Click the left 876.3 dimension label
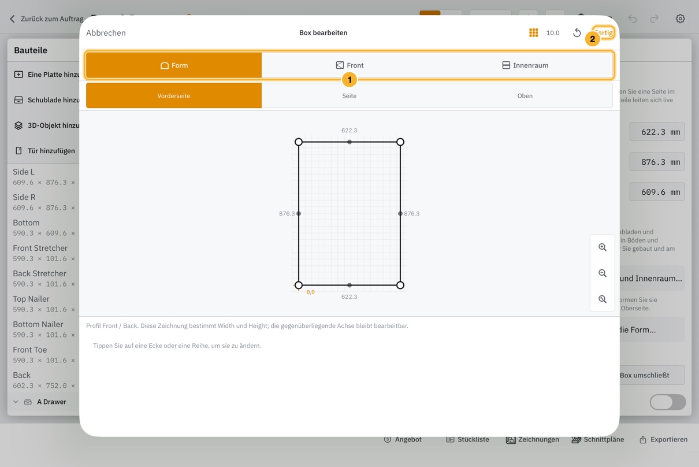 [287, 213]
